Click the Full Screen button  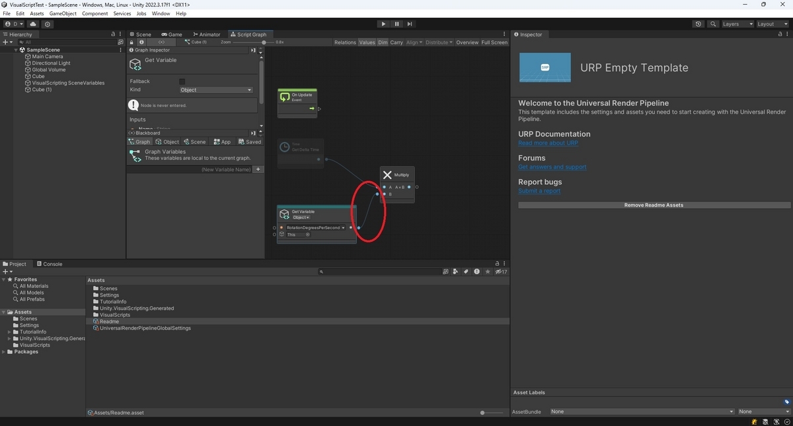pyautogui.click(x=494, y=42)
